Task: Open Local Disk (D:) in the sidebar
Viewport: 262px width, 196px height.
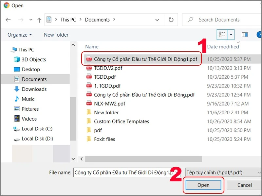Action: click(x=37, y=139)
